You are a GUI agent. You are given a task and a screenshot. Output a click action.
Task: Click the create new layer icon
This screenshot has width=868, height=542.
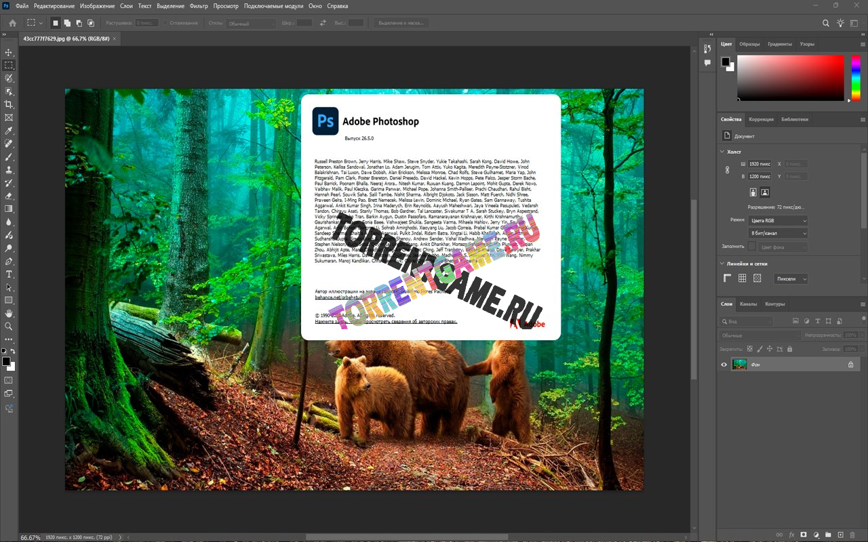point(840,535)
